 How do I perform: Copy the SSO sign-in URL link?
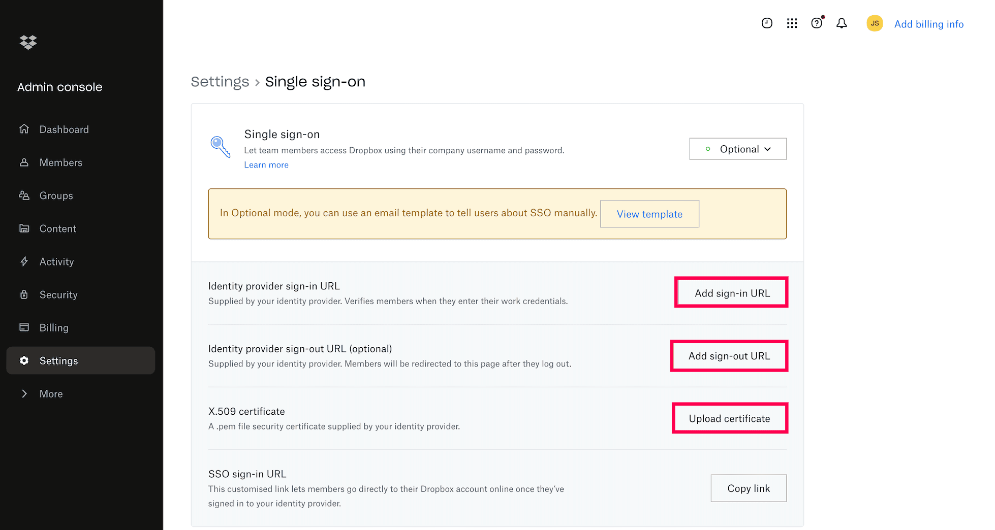point(748,488)
